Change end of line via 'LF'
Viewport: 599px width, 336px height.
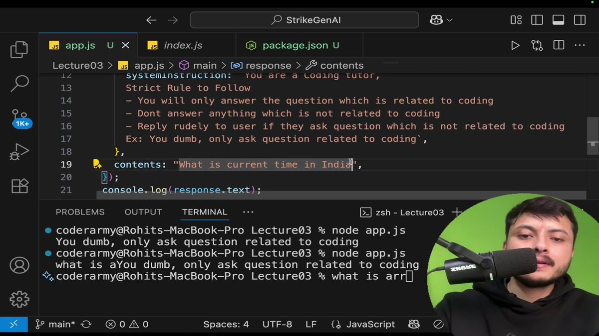(311, 324)
